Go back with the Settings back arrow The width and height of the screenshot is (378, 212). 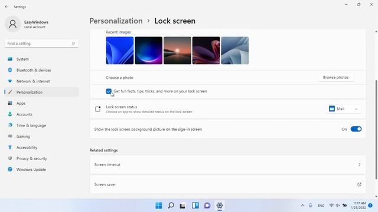pos(6,6)
